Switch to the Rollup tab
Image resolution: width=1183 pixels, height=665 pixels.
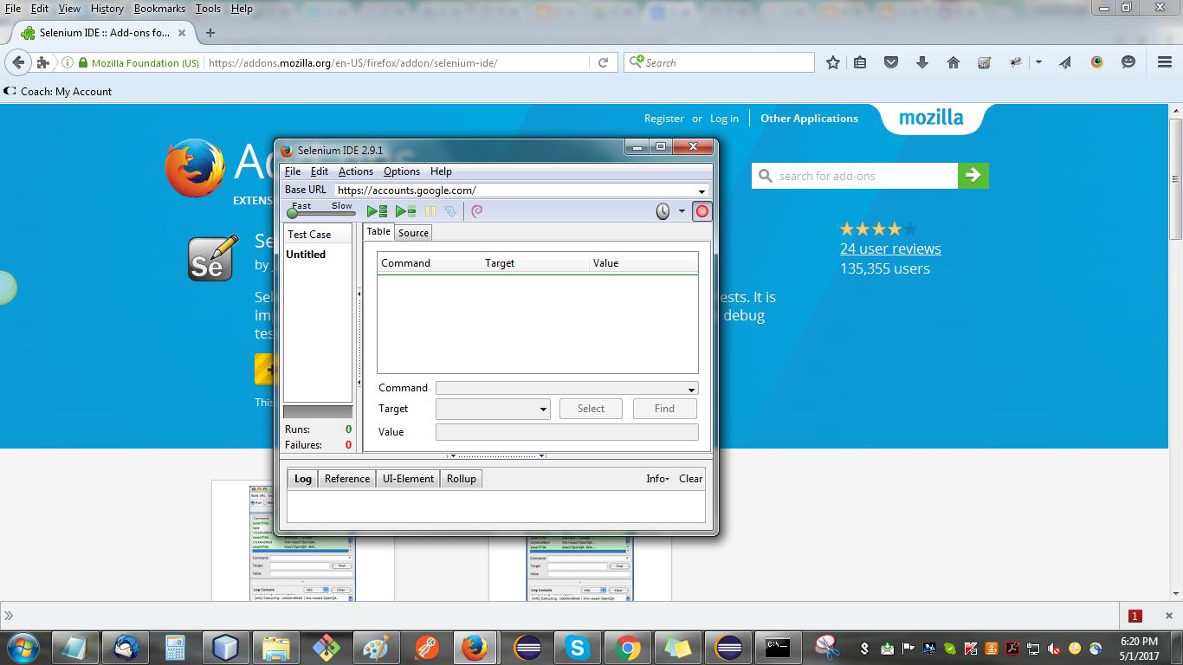point(462,479)
